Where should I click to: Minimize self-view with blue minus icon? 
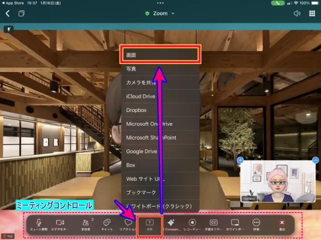315,160
